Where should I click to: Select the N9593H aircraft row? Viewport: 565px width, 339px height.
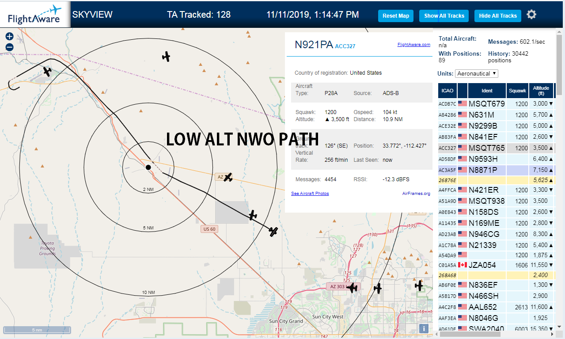coord(496,159)
